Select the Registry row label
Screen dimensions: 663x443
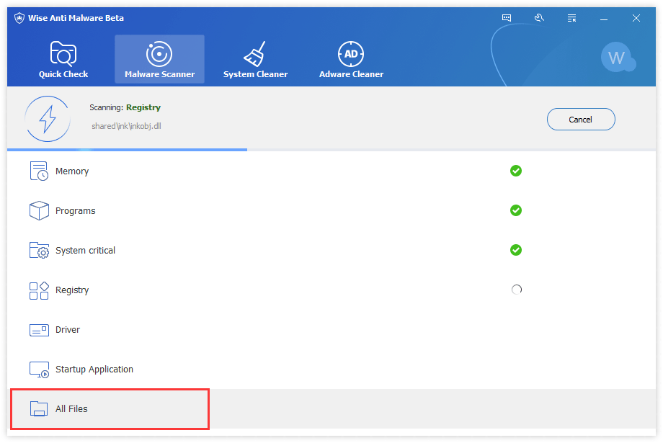pyautogui.click(x=72, y=290)
